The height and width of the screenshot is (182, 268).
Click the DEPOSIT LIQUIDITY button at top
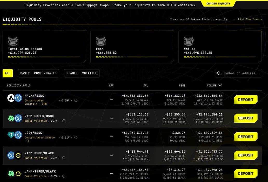(218, 4)
